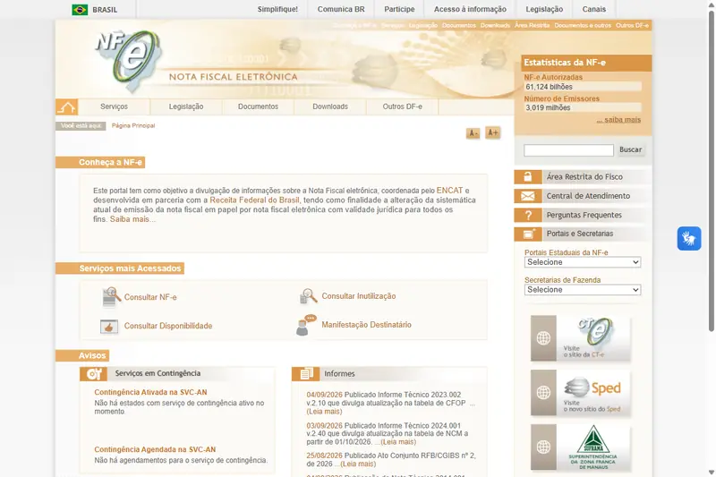The image size is (716, 477).
Task: Click 'Contingência Ativada na SVC-AN' heading
Action: pyautogui.click(x=150, y=392)
